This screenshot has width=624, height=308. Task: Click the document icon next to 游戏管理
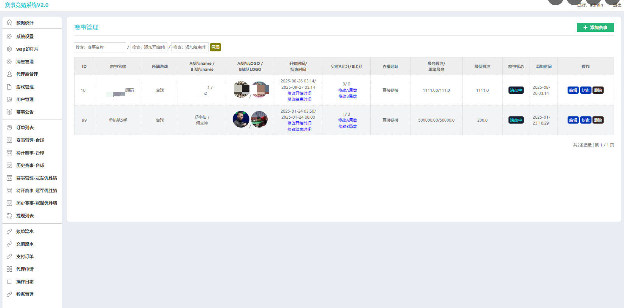pos(9,87)
